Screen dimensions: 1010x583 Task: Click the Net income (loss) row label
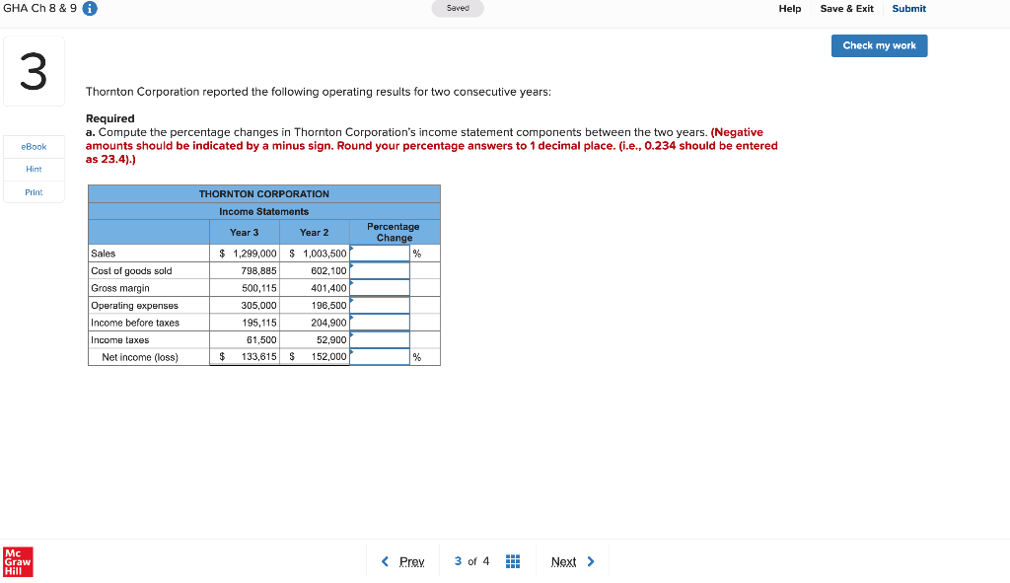140,357
